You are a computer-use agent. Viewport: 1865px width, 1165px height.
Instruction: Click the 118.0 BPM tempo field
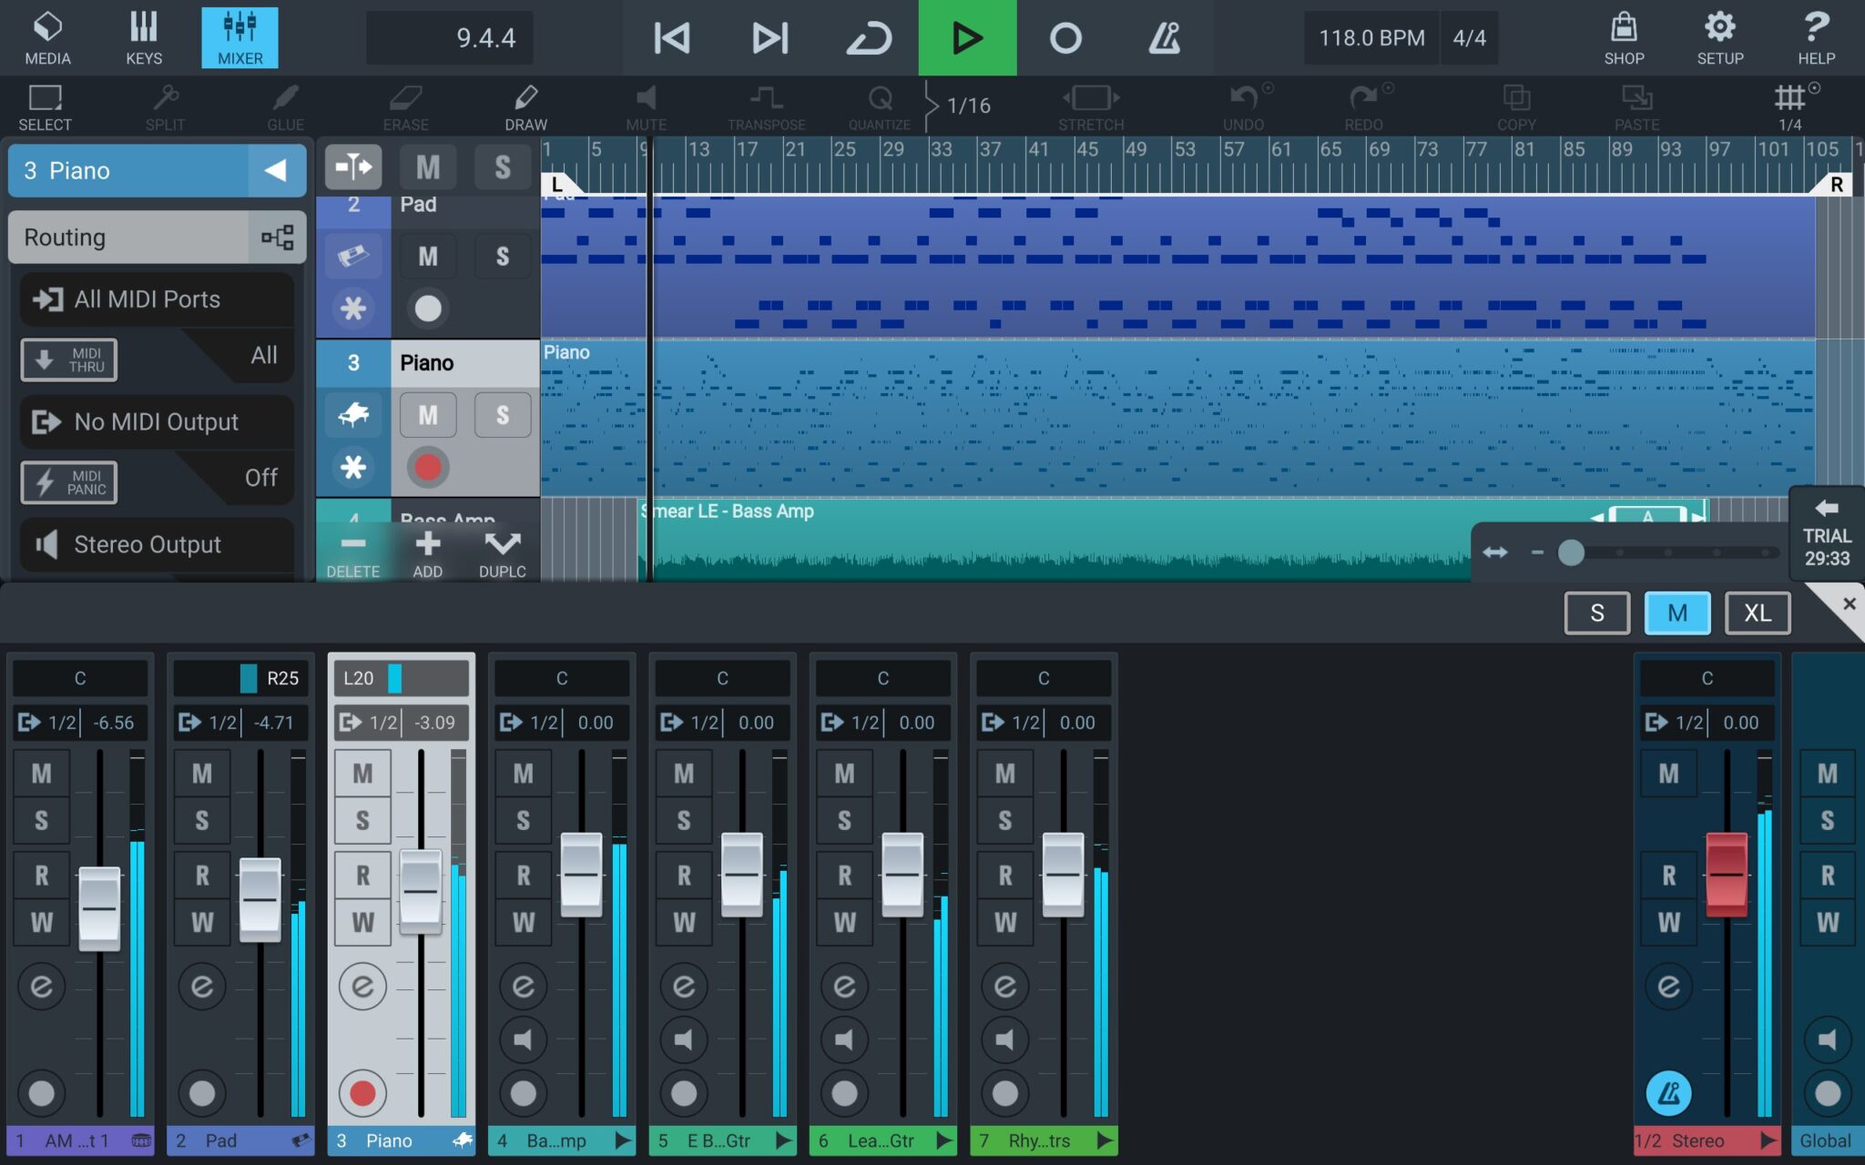1371,38
